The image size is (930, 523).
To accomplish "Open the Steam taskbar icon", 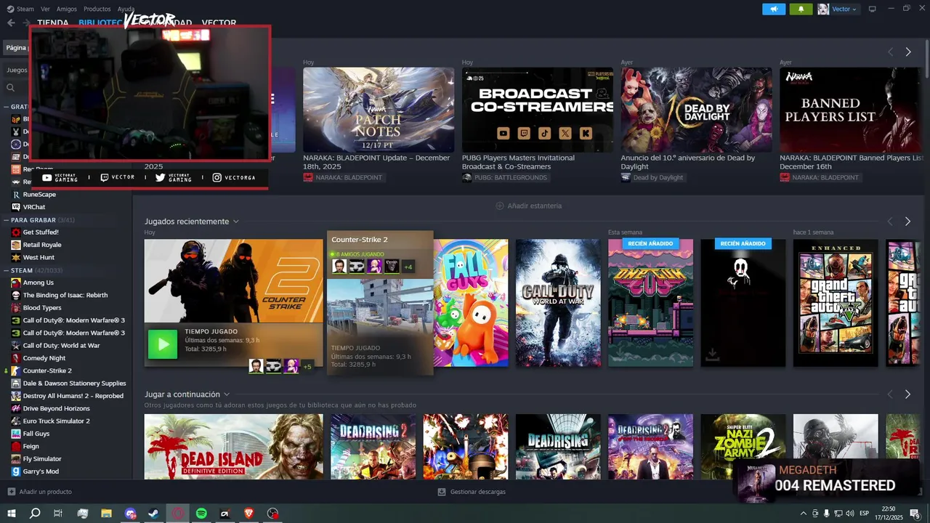I will (154, 514).
